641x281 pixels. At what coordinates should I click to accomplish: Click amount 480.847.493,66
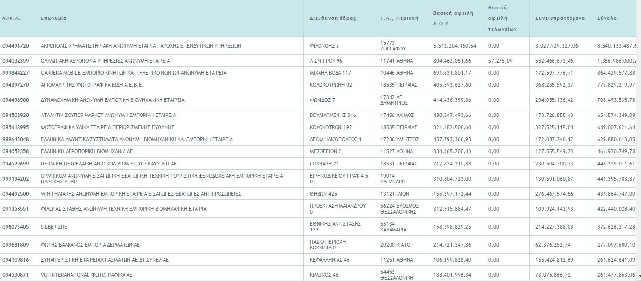[452, 115]
